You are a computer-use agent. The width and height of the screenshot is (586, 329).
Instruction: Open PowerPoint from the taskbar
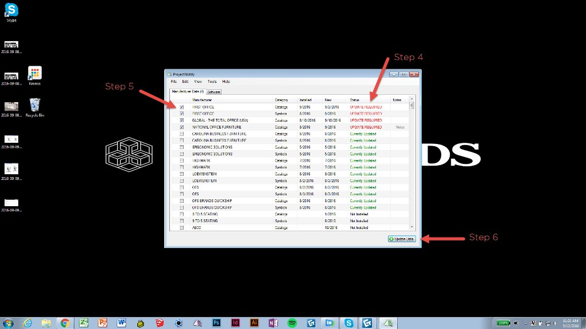[103, 323]
